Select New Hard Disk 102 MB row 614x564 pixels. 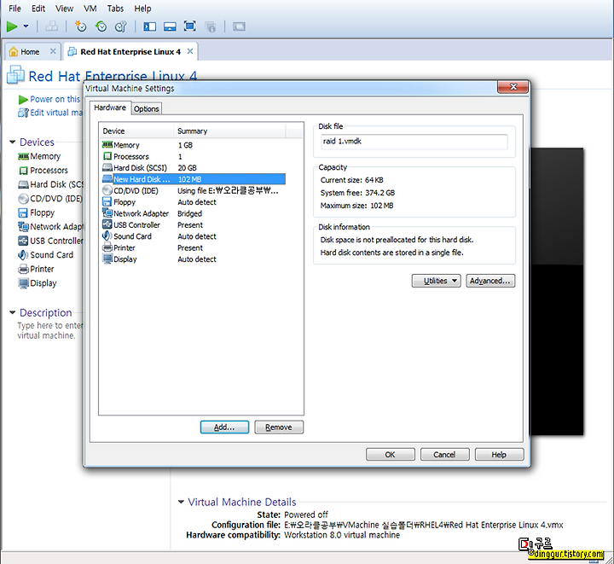pyautogui.click(x=194, y=179)
